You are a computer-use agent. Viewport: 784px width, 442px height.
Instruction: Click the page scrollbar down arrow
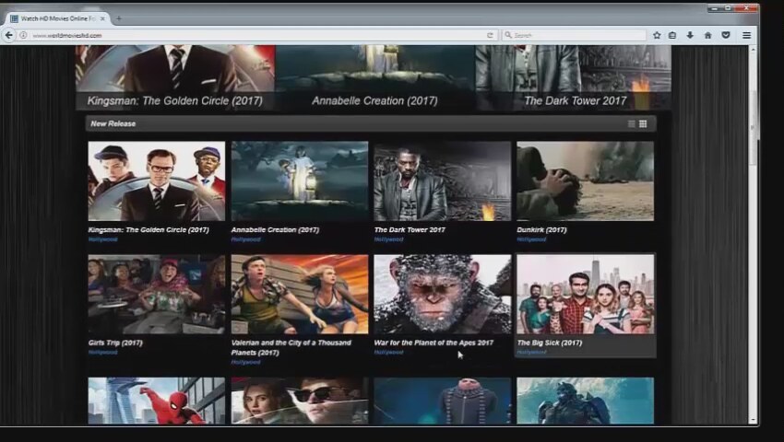[753, 421]
